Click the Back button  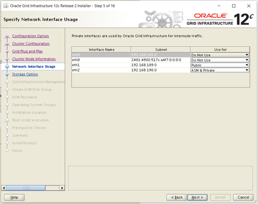177,197
